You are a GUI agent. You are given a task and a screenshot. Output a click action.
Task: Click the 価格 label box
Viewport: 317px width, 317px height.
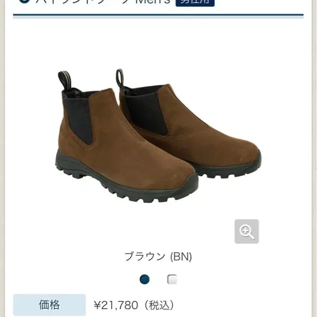tap(49, 305)
